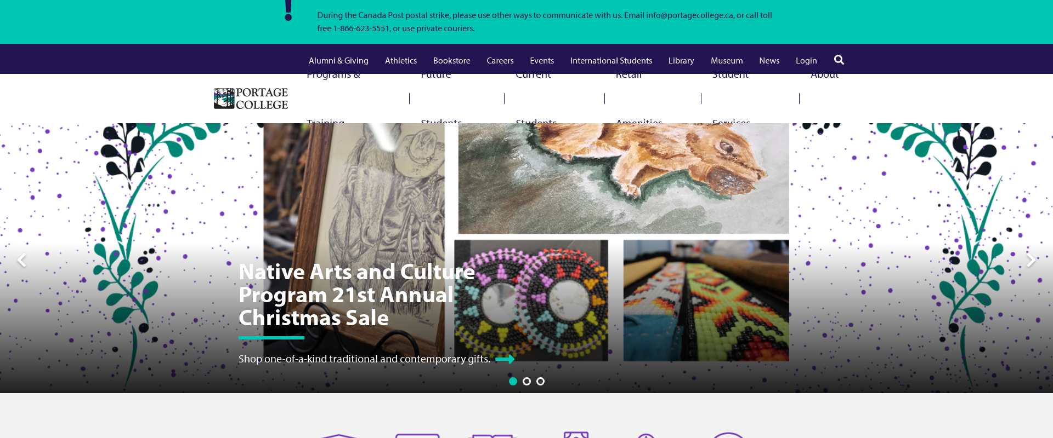Image resolution: width=1053 pixels, height=438 pixels.
Task: Open the Native Arts Christmas Sale headline
Action: (356, 295)
